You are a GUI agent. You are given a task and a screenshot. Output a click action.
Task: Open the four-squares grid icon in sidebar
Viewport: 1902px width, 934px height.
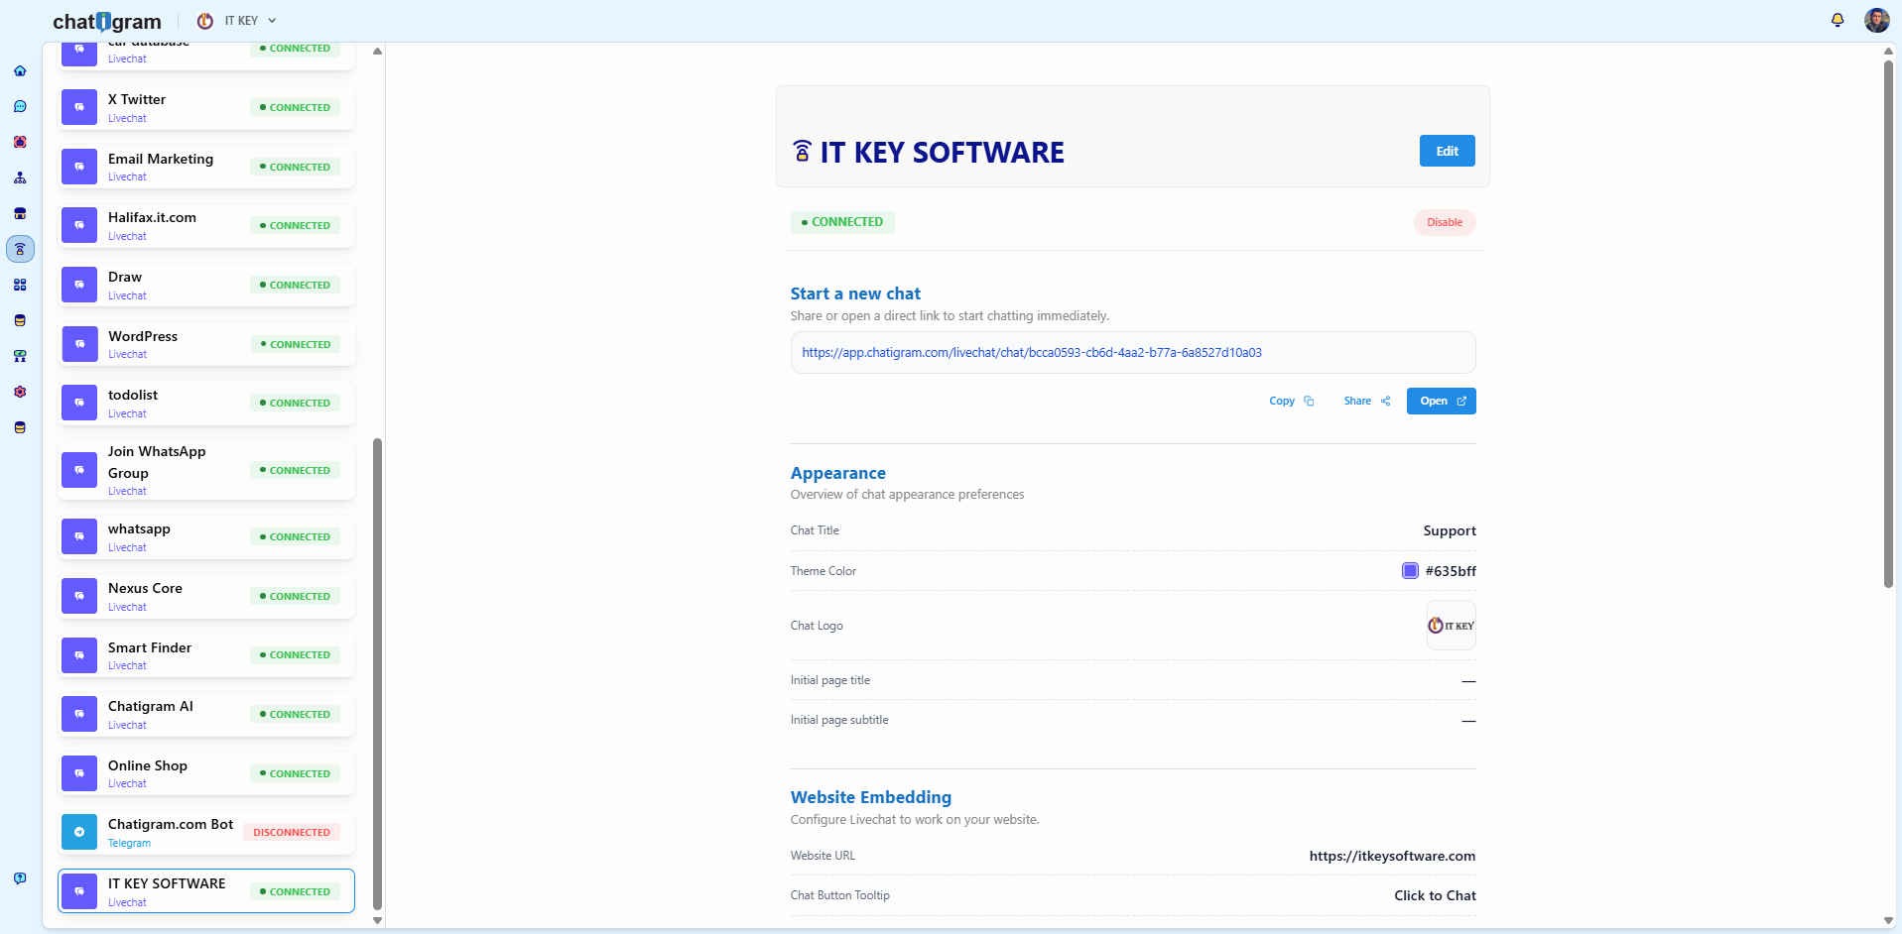point(20,286)
